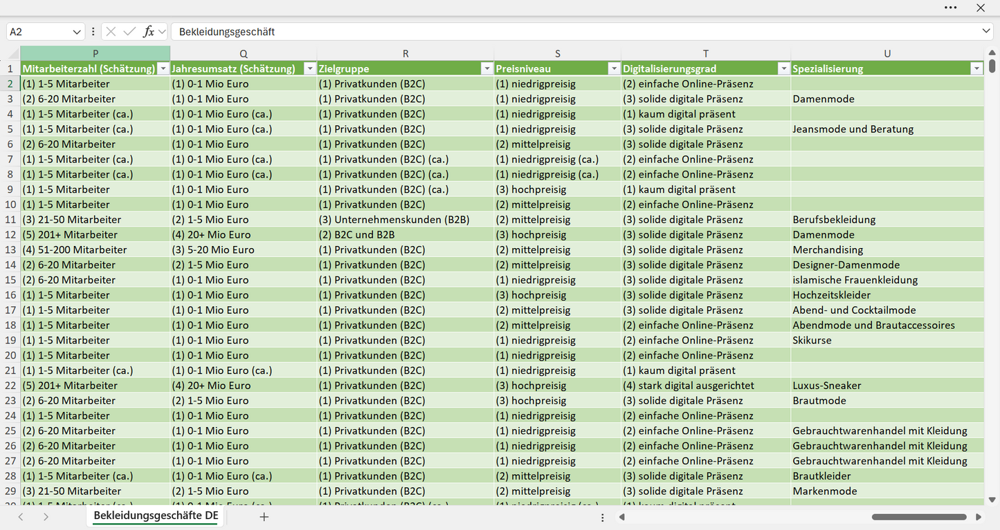1000x530 pixels.
Task: Select the Markenmode cell
Action: (887, 491)
